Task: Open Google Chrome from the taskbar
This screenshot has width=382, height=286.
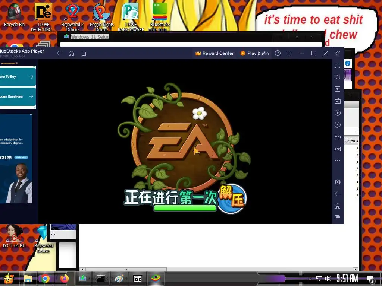Action: pyautogui.click(x=45, y=279)
